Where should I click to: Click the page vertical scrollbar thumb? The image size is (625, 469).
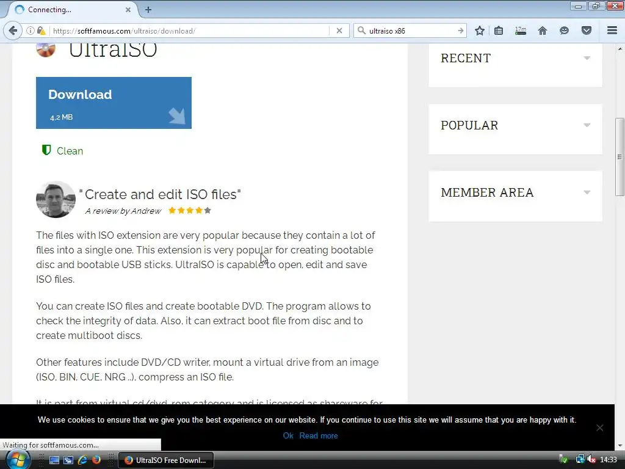point(620,157)
